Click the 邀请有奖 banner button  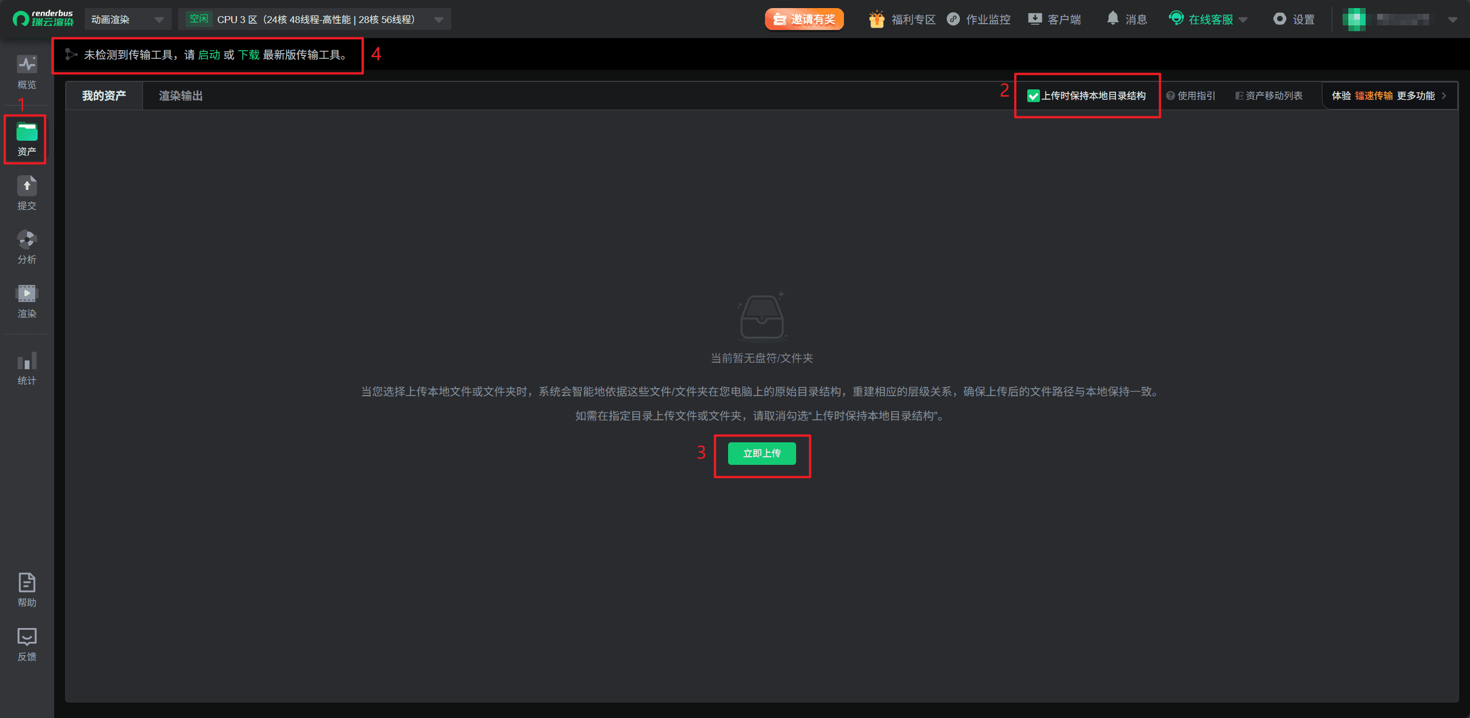tap(804, 19)
